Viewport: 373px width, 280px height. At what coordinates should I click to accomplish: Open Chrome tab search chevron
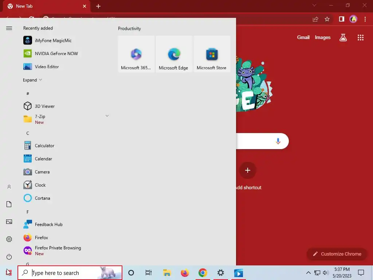314,5
